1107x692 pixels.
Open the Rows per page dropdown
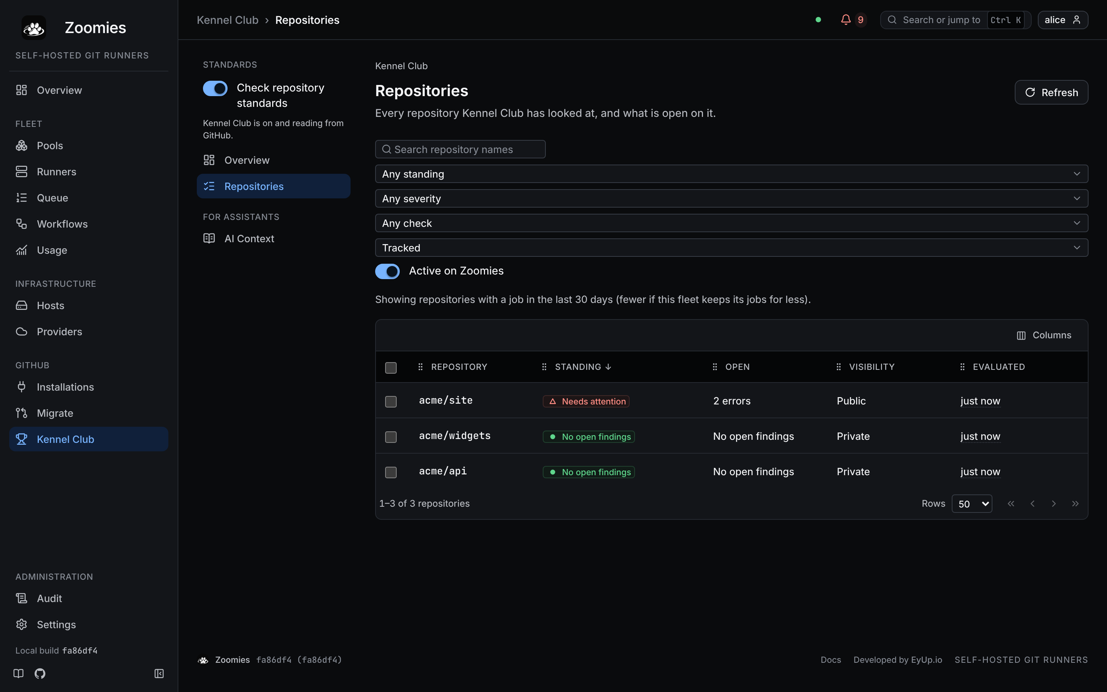pyautogui.click(x=972, y=504)
